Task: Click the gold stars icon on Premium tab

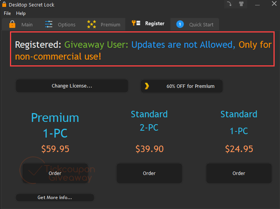Action: tap(92, 24)
